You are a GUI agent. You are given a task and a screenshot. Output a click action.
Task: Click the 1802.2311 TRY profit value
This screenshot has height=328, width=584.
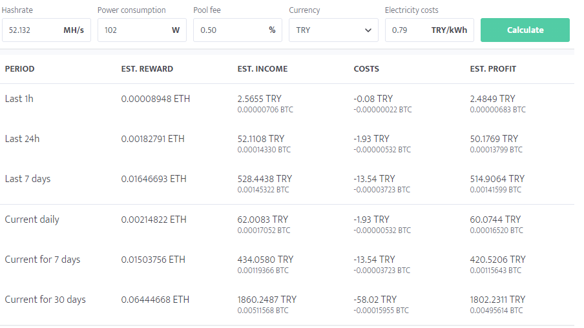pyautogui.click(x=497, y=300)
